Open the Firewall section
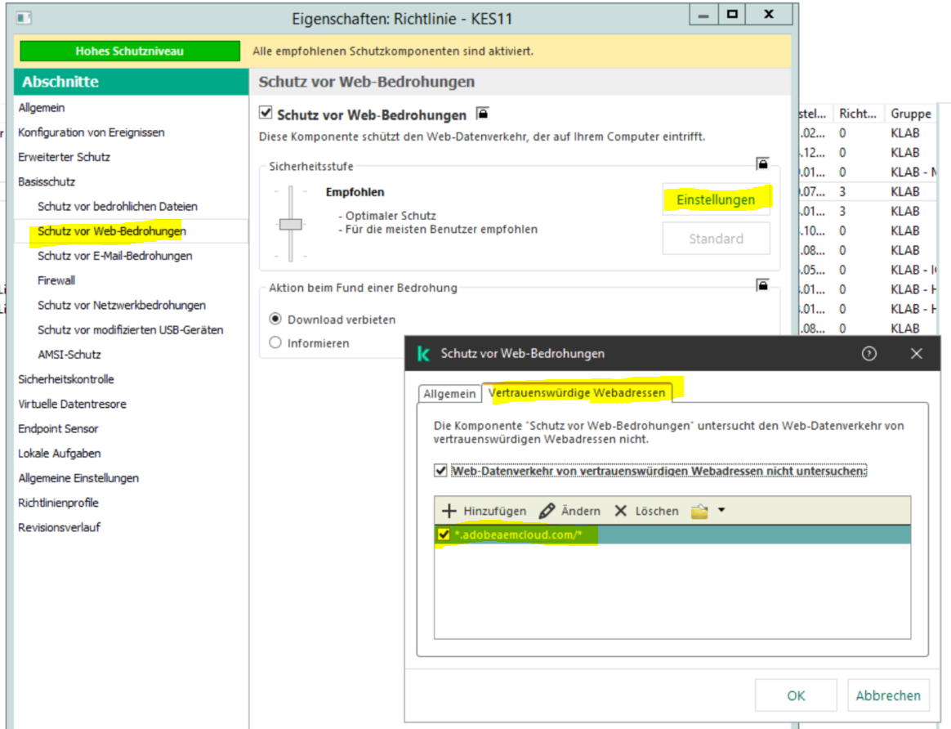 [56, 281]
